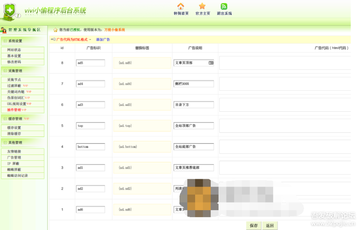Collapse the 采集管理 sidebar section
Screen dimensions: 359x230
(5, 71)
